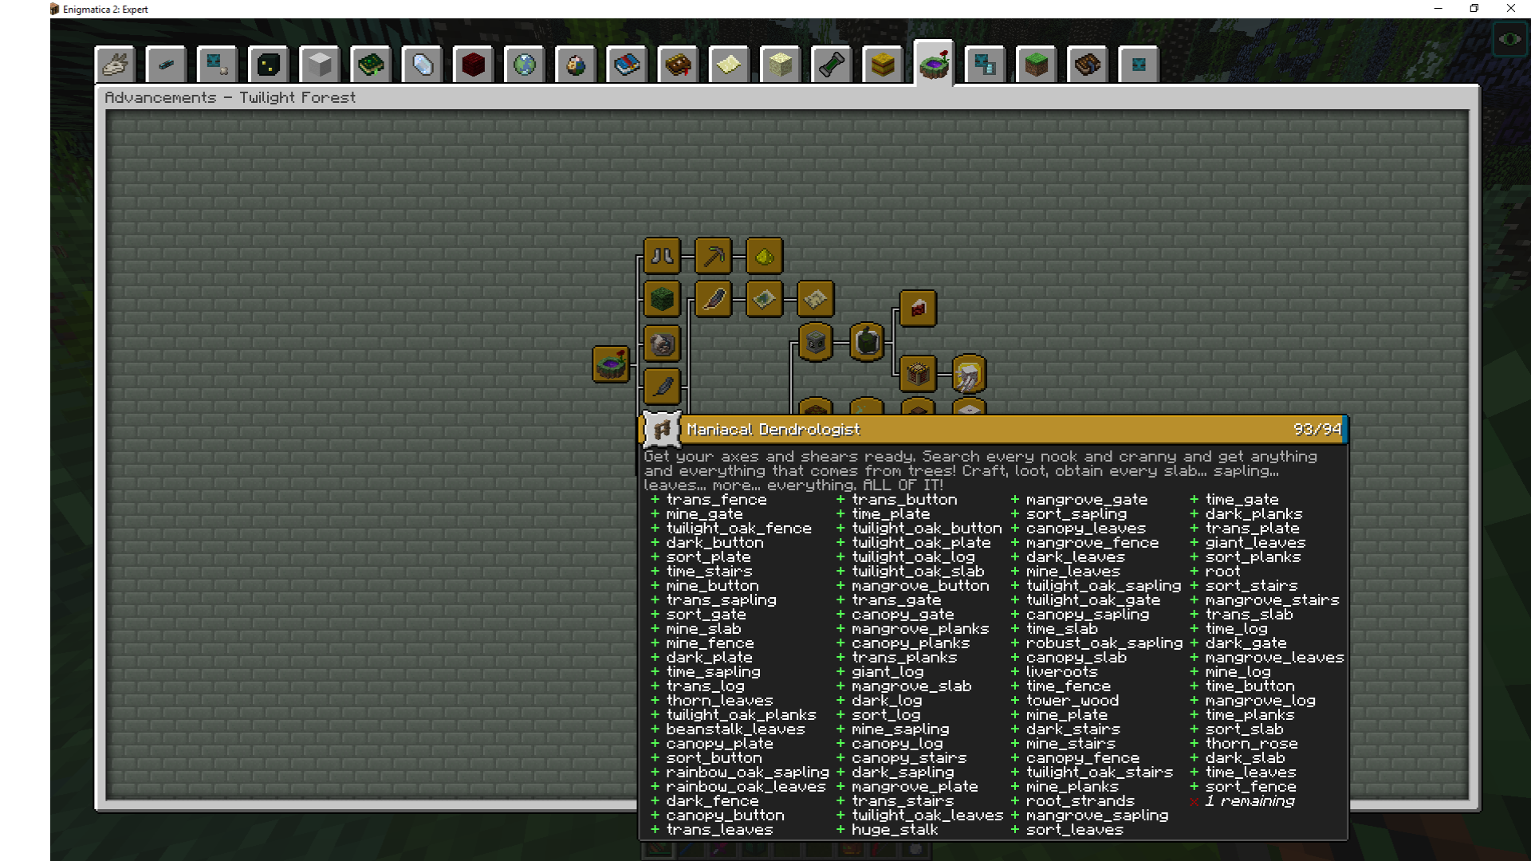Switch to the green book advancements tab
This screenshot has width=1531, height=861.
pos(371,65)
